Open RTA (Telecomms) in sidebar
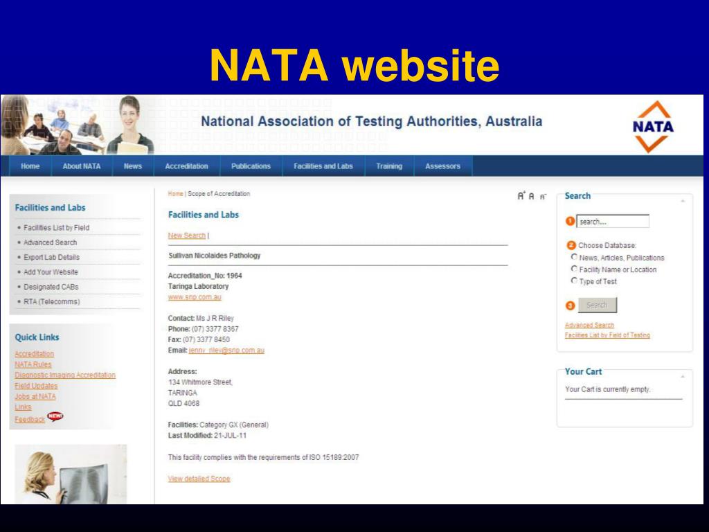The width and height of the screenshot is (709, 532). [x=51, y=301]
